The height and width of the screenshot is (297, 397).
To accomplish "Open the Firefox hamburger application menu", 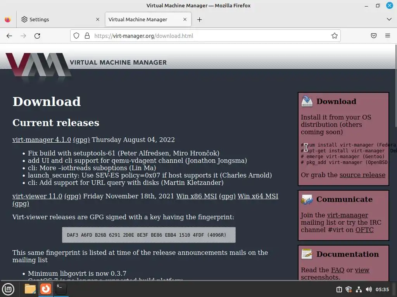I will click(x=388, y=36).
